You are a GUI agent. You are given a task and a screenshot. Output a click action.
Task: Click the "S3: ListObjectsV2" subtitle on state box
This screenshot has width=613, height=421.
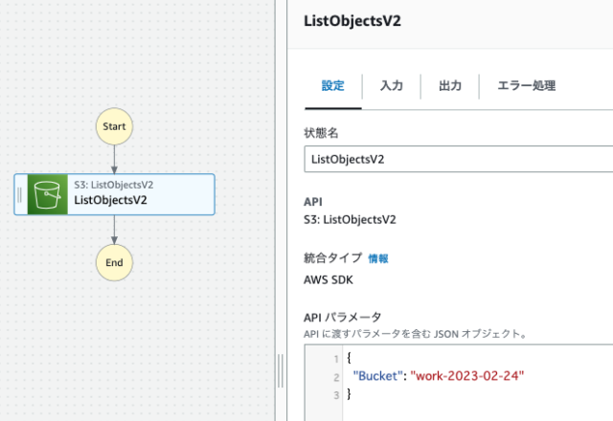click(x=114, y=185)
